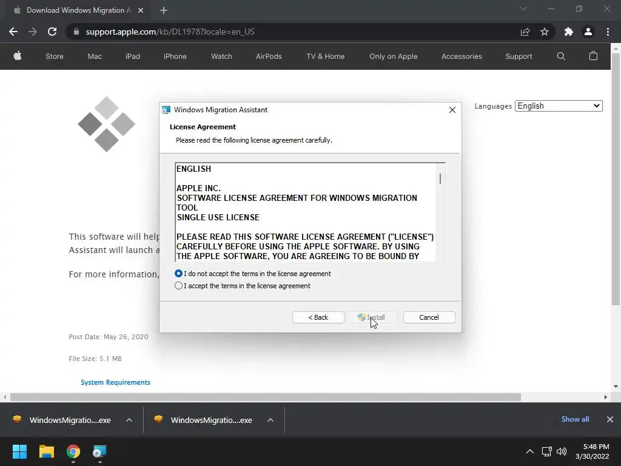
Task: Expand System Requirements link
Action: 115,382
